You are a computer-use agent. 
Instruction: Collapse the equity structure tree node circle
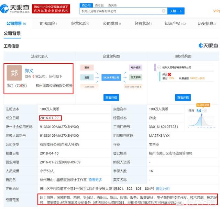[x=159, y=67]
